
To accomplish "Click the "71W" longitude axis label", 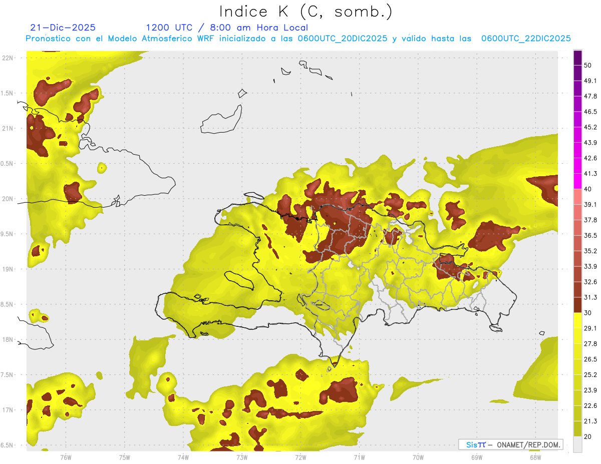I will tap(359, 457).
